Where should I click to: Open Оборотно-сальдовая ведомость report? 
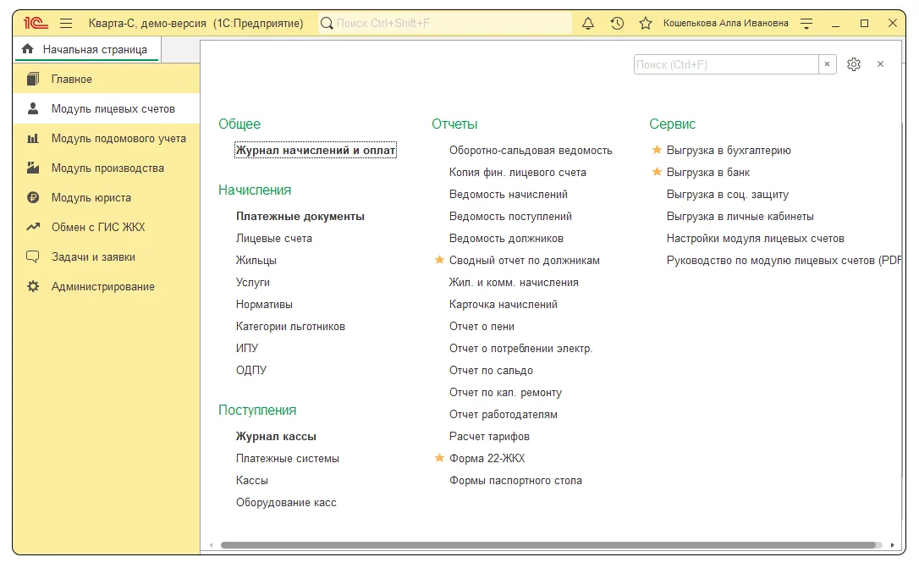coord(531,150)
